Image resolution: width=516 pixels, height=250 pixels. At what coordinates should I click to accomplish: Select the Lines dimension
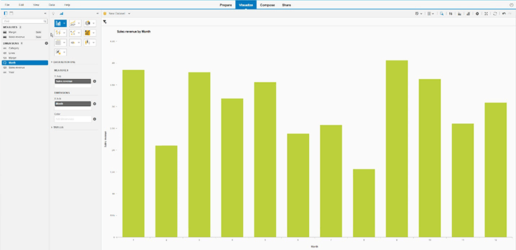[12, 53]
